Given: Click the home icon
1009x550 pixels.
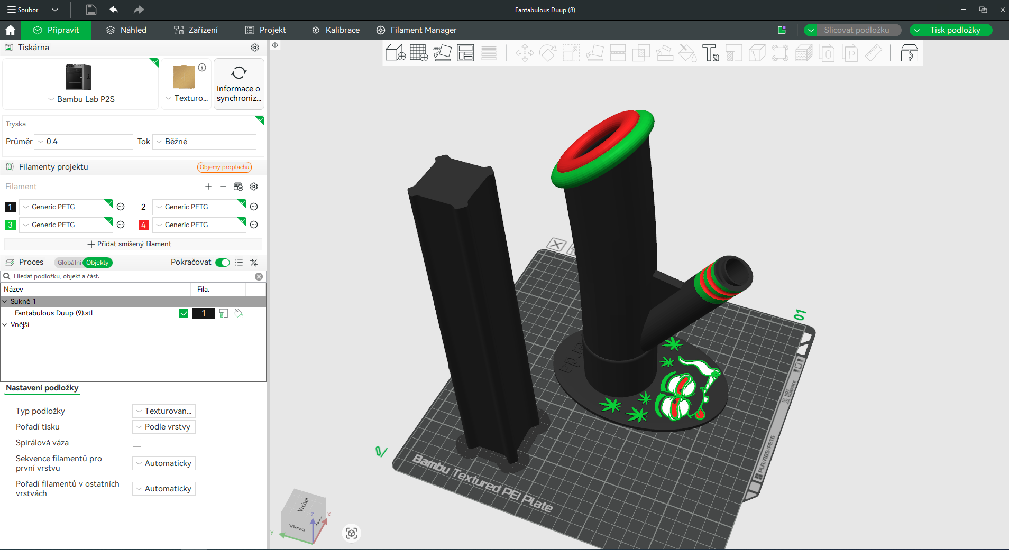Looking at the screenshot, I should click(x=10, y=30).
